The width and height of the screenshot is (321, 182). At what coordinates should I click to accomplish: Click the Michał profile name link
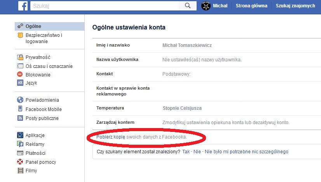click(220, 6)
